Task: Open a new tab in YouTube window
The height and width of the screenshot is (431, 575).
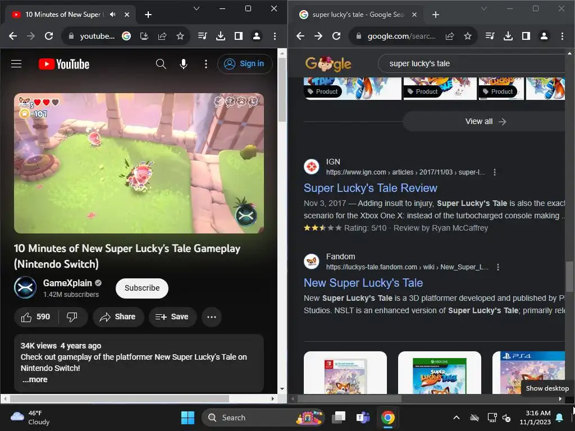Action: (x=148, y=15)
